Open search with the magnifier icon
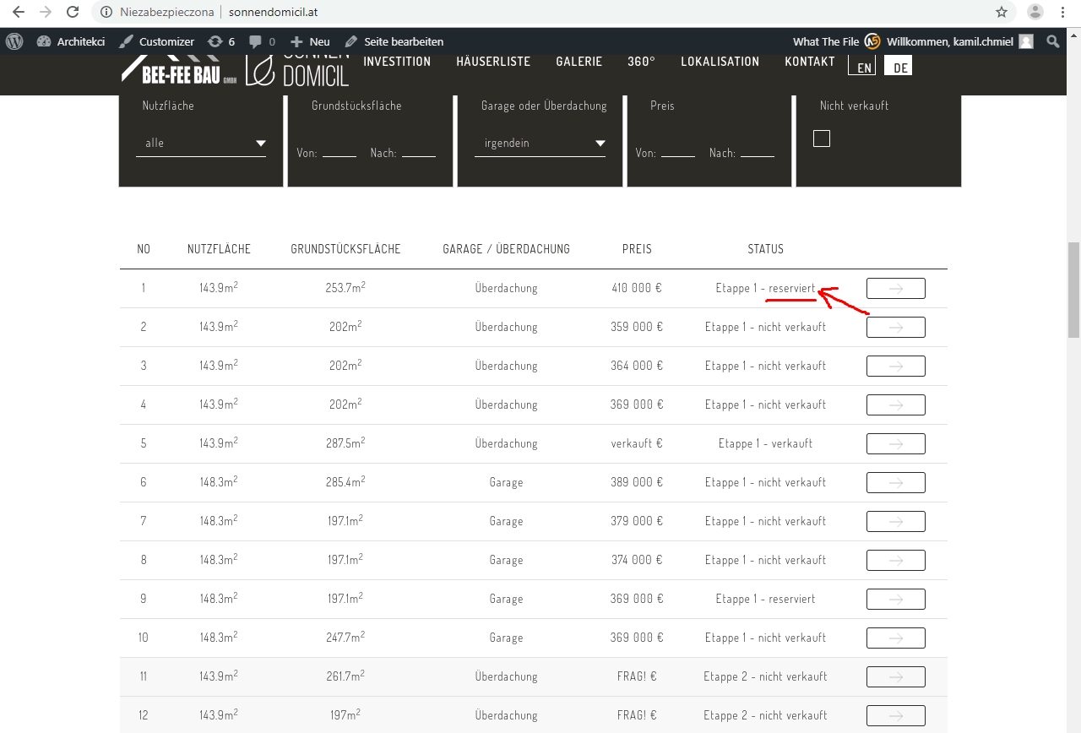The height and width of the screenshot is (733, 1081). [1052, 41]
